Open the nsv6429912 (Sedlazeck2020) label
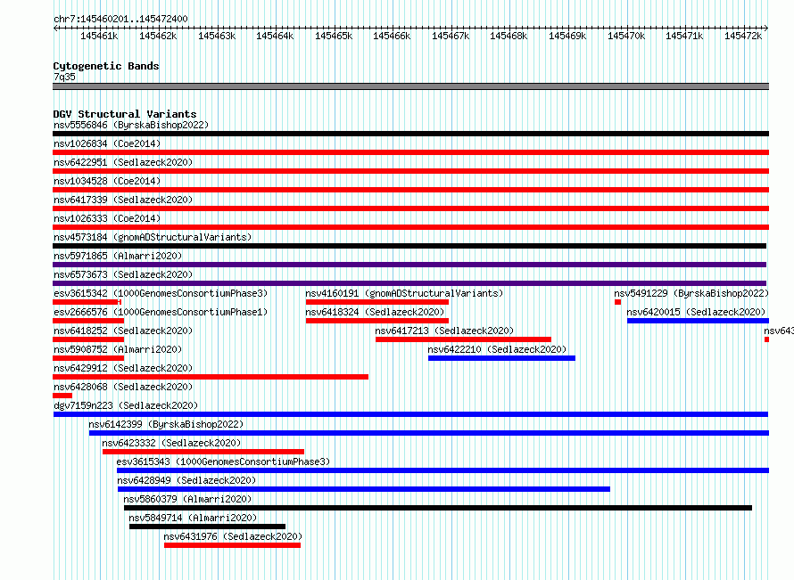Viewport: 794px width, 580px height. (x=123, y=368)
